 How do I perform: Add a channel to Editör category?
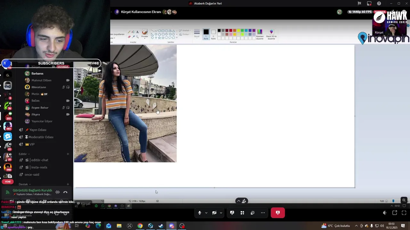pyautogui.click(x=68, y=154)
